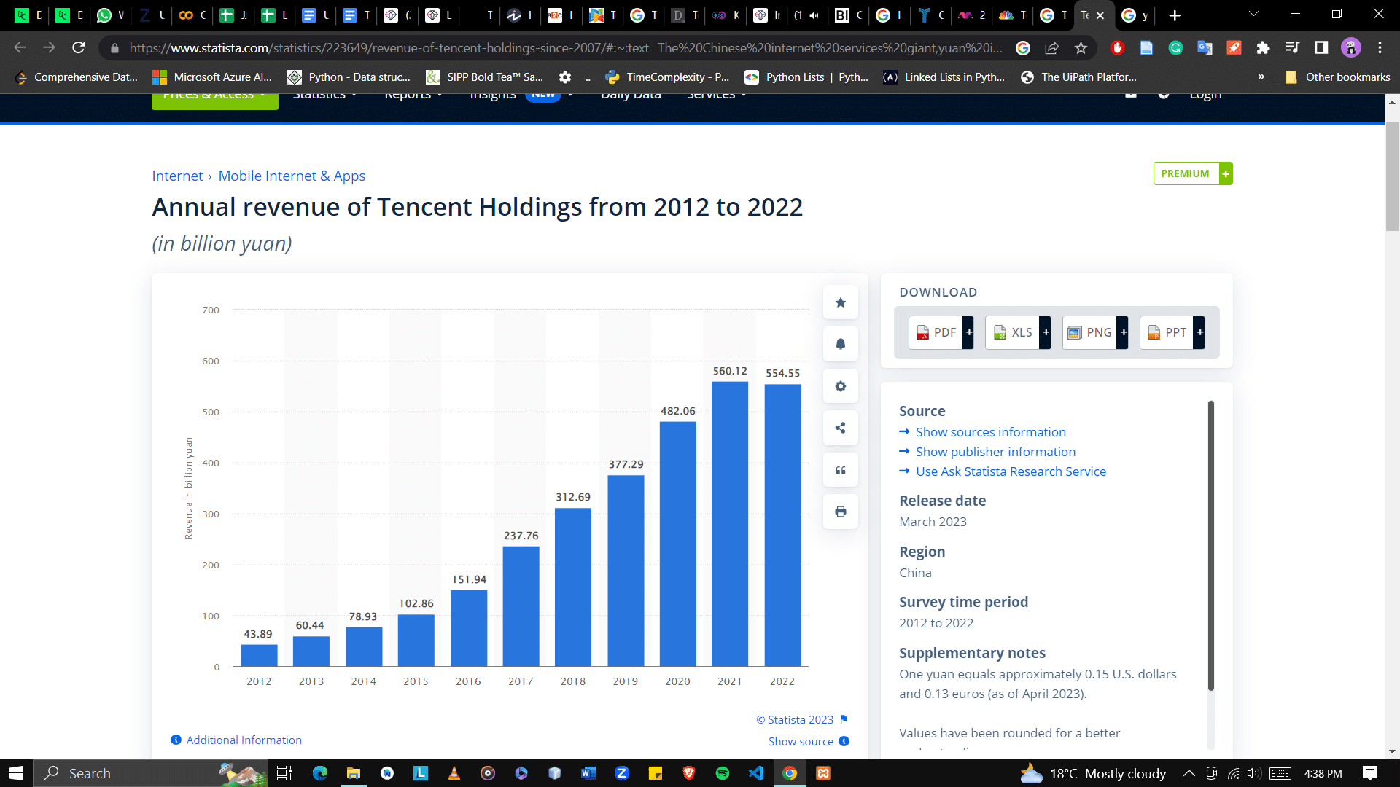This screenshot has height=787, width=1400.
Task: Open Python - Data struc... bookmark
Action: (x=349, y=77)
